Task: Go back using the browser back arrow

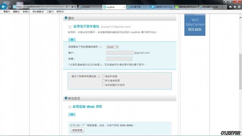Action: pos(3,7)
